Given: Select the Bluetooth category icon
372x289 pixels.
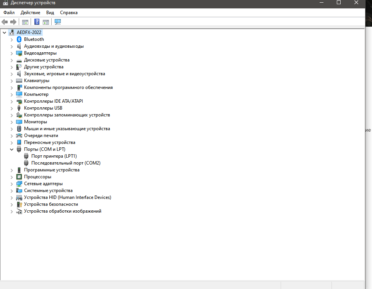Looking at the screenshot, I should point(19,39).
